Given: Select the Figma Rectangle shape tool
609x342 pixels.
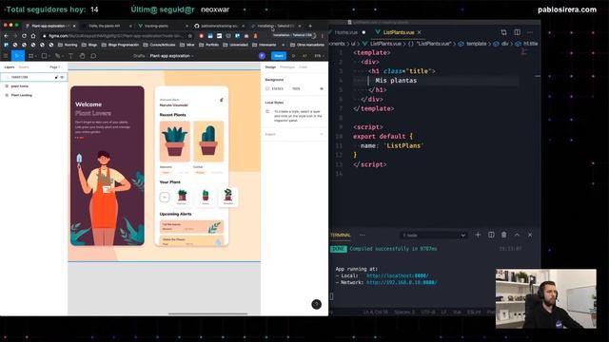Looking at the screenshot, I should 44,56.
